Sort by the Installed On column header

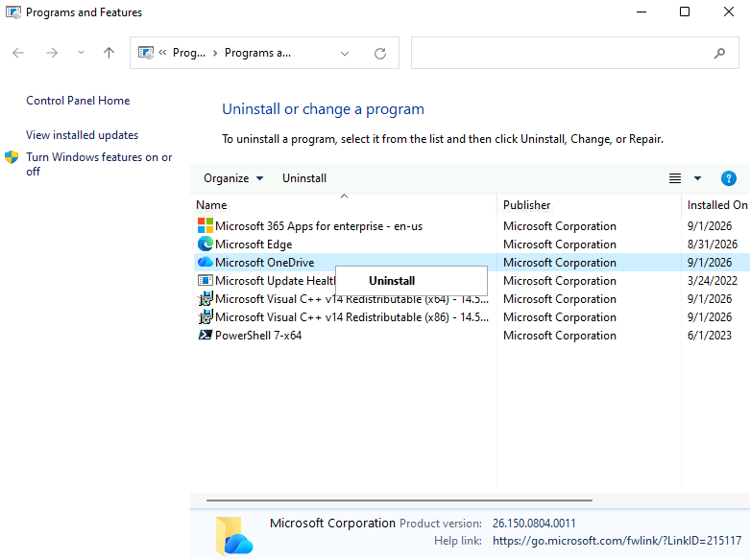coord(716,205)
